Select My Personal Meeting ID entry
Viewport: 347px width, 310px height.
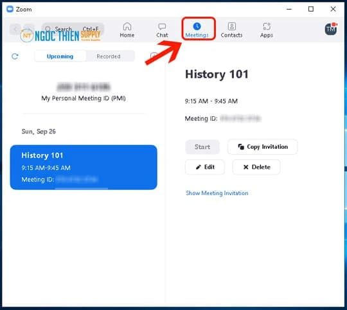point(84,92)
